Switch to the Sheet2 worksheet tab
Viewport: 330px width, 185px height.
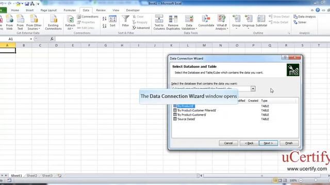(x=32, y=176)
